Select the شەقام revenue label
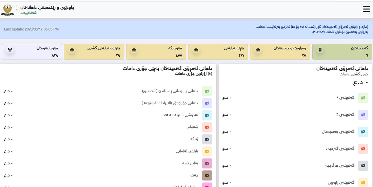 tap(193, 127)
